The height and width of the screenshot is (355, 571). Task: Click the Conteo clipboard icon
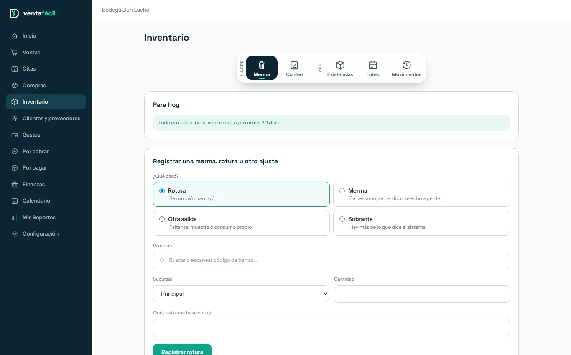pos(294,65)
